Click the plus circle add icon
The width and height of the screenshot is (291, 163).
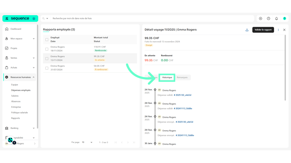point(261,19)
